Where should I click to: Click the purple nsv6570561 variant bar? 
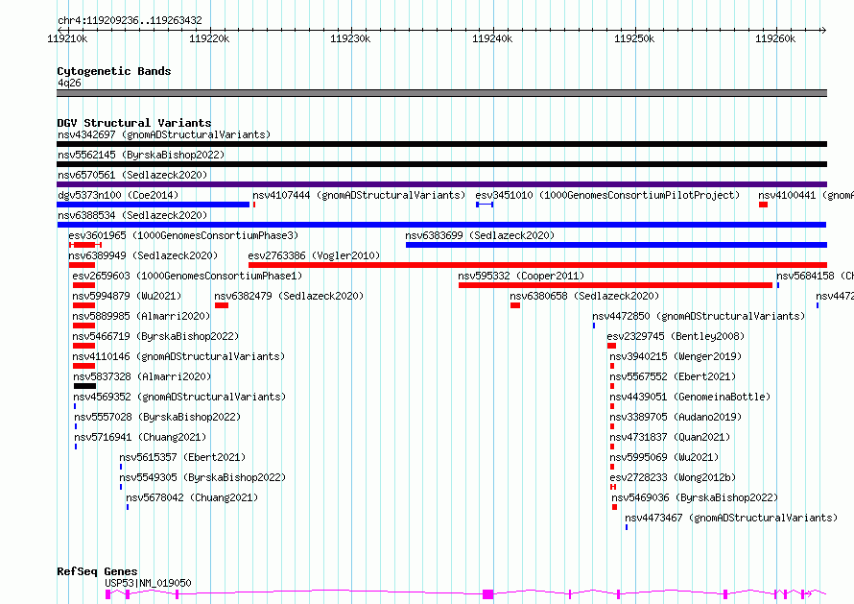tap(441, 184)
